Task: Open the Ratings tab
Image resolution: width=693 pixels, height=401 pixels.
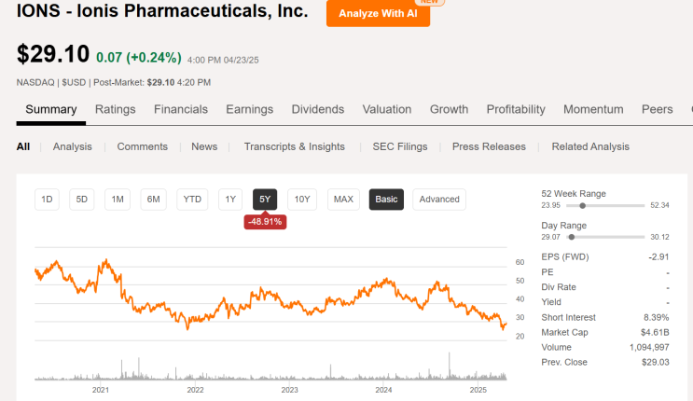Action: [115, 109]
